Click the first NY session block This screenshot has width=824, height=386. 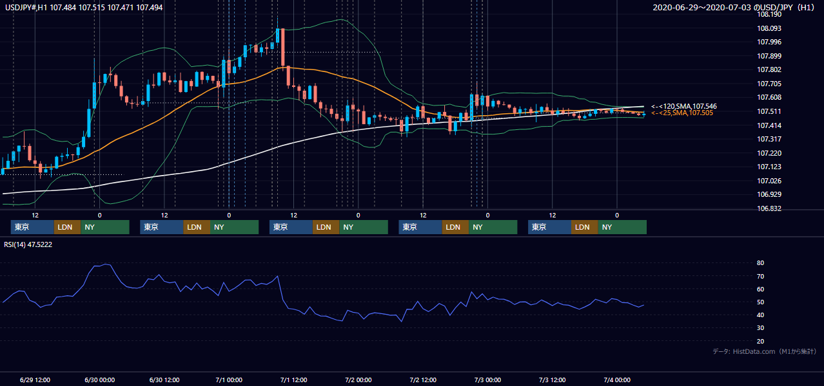coord(105,227)
